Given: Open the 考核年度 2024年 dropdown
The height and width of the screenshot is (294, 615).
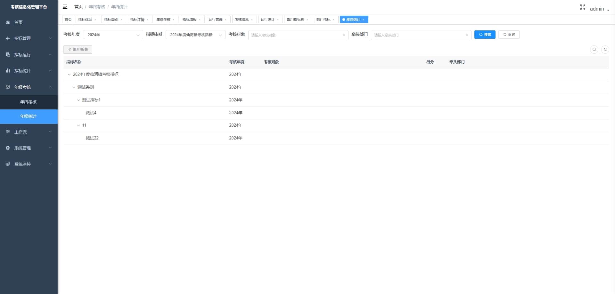Looking at the screenshot, I should (113, 35).
